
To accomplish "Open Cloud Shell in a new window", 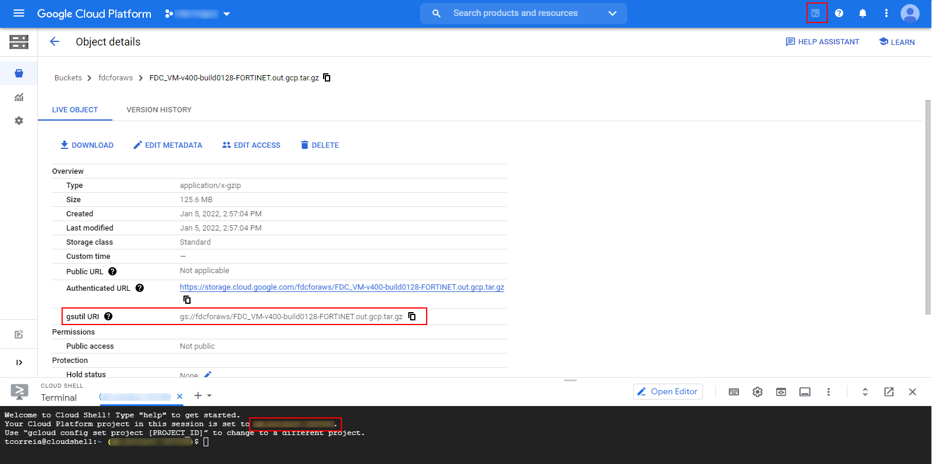I will [889, 392].
